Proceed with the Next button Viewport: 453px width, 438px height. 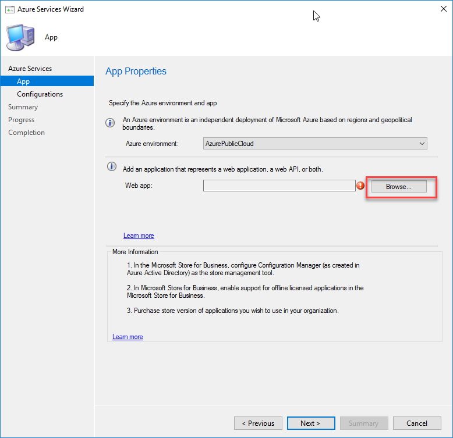pyautogui.click(x=311, y=423)
